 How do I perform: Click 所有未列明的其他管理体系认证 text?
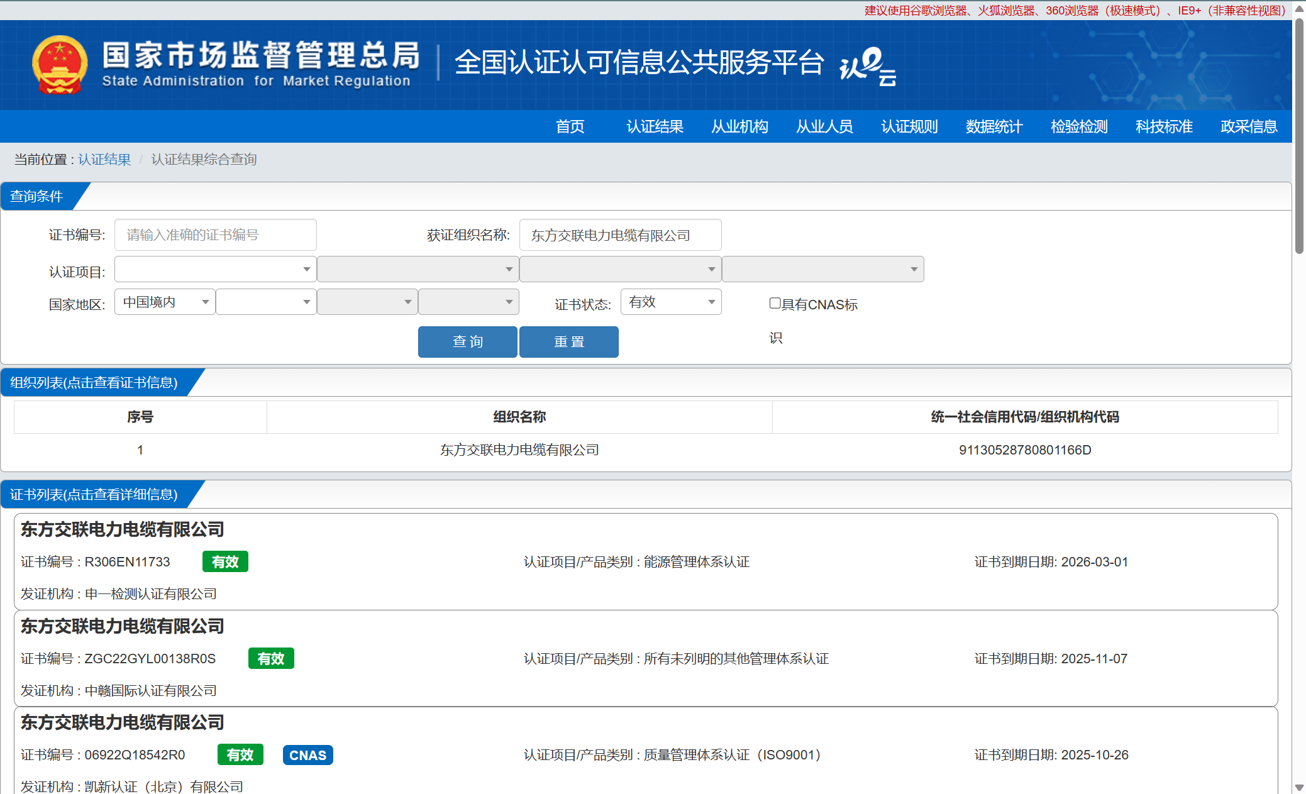(736, 658)
